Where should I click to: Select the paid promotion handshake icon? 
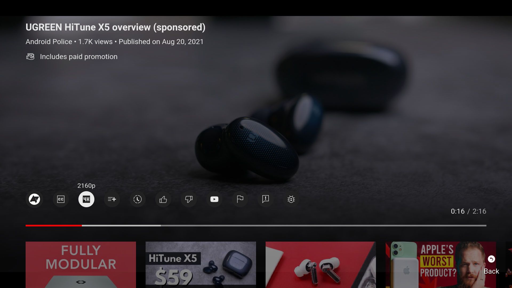tap(30, 57)
